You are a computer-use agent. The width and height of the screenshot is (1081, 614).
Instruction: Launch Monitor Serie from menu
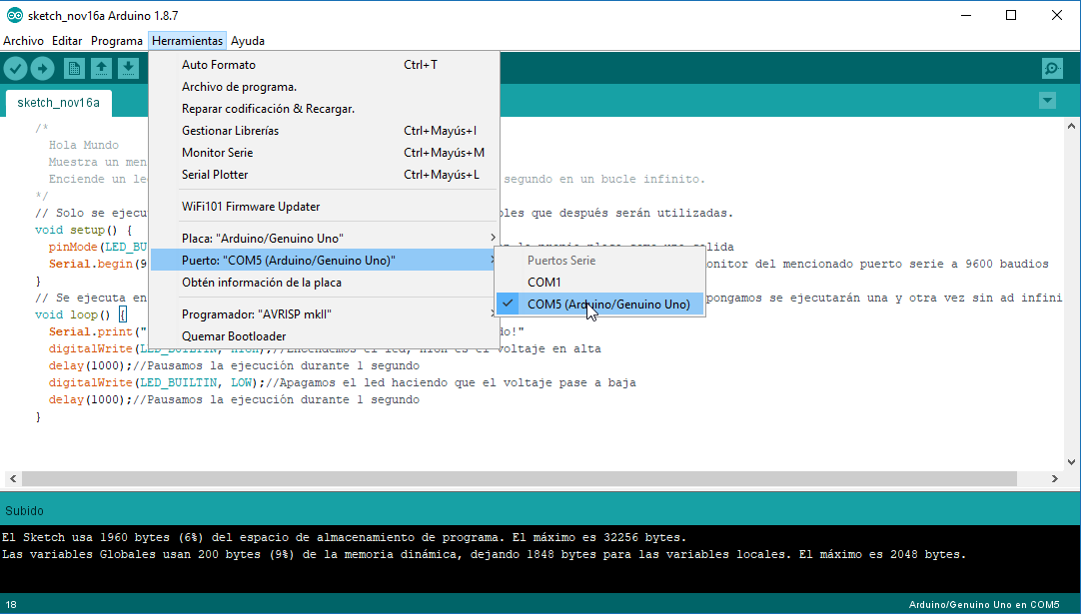[324, 153]
